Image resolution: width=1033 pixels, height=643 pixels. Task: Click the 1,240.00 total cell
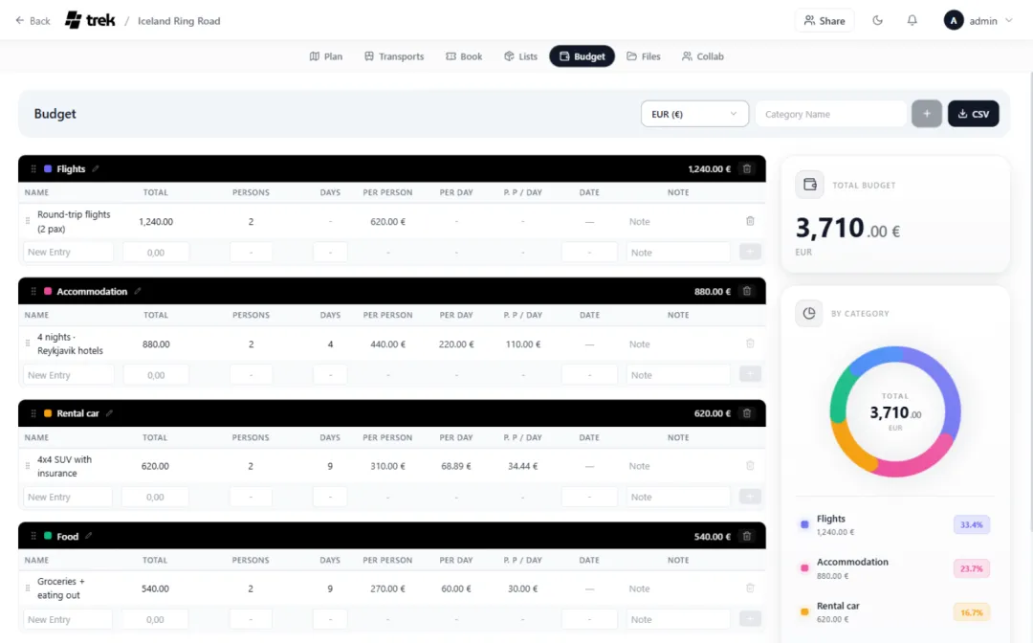pos(156,221)
